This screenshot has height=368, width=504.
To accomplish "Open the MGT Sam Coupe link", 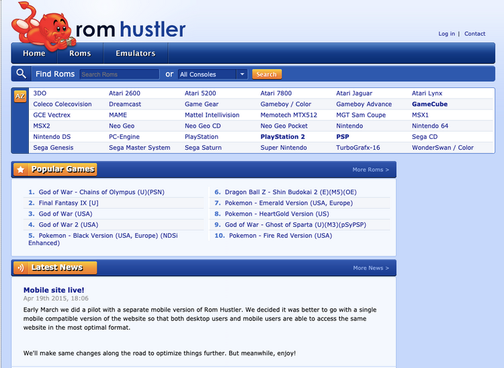I will (361, 115).
